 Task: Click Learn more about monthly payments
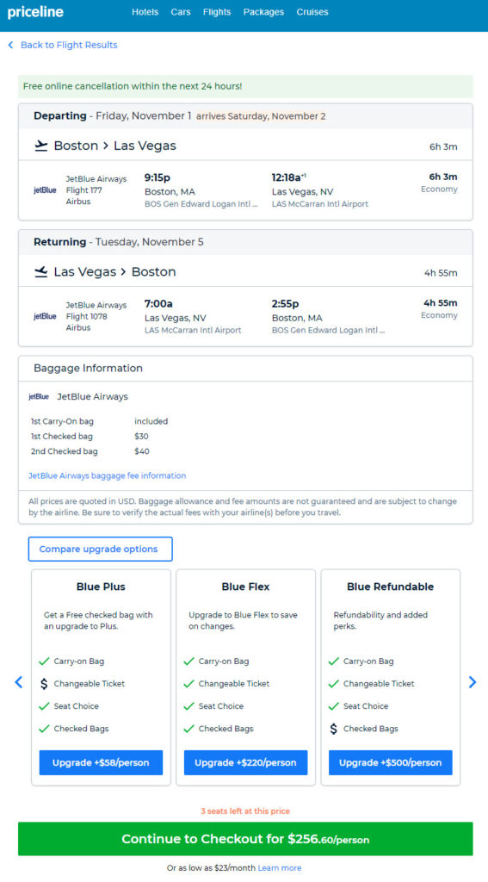click(x=280, y=868)
